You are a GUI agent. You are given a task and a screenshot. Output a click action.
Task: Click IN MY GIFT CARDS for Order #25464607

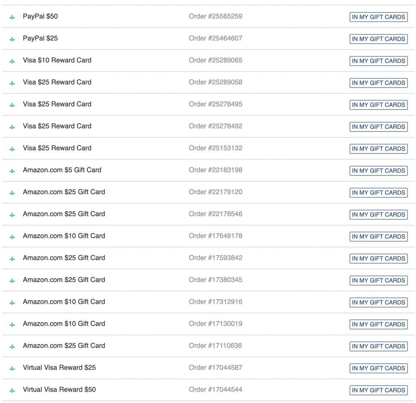pyautogui.click(x=378, y=39)
